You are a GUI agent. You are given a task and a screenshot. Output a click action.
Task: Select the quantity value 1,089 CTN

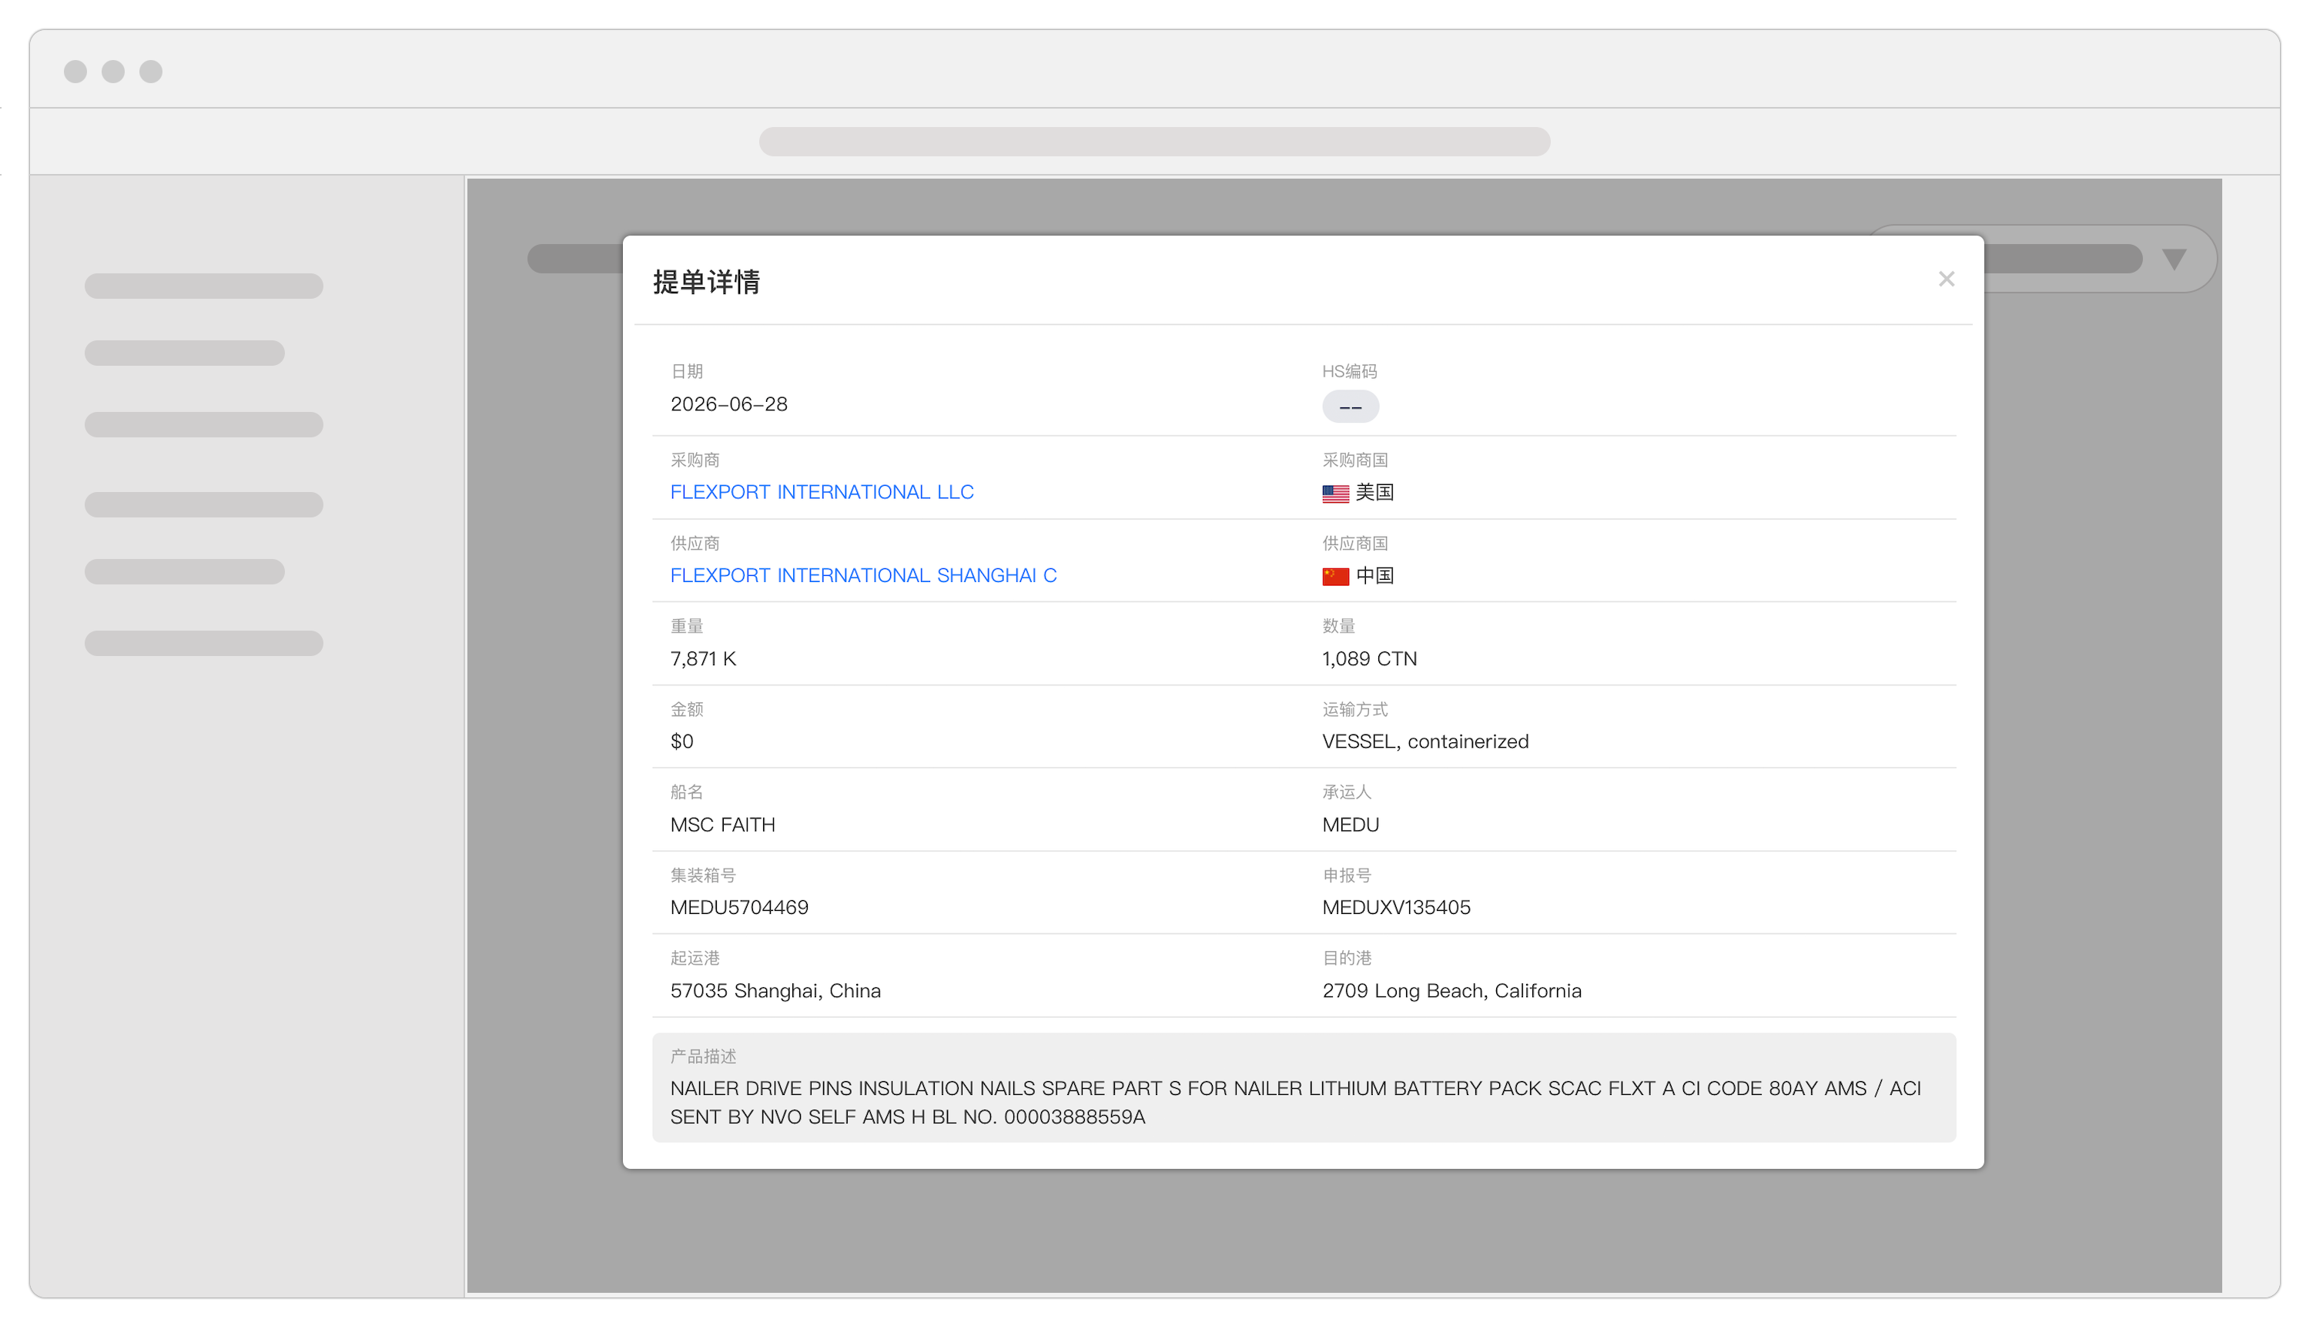(1369, 658)
